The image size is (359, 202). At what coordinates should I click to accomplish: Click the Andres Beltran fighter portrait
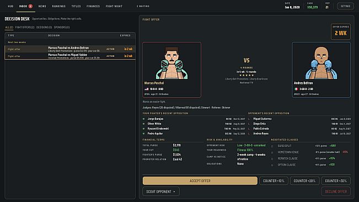pyautogui.click(x=321, y=63)
